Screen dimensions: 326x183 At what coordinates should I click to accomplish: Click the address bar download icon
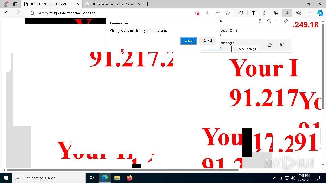coord(207,13)
